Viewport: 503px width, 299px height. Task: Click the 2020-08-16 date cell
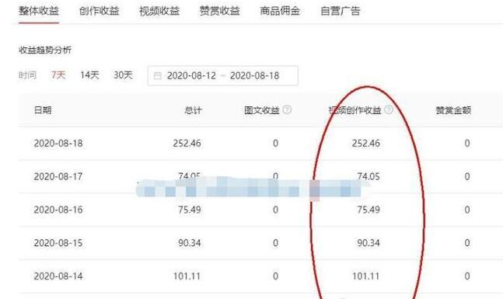(58, 210)
